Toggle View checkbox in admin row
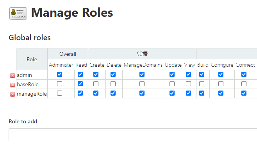Screen dimensions: 257x153 click(189, 75)
